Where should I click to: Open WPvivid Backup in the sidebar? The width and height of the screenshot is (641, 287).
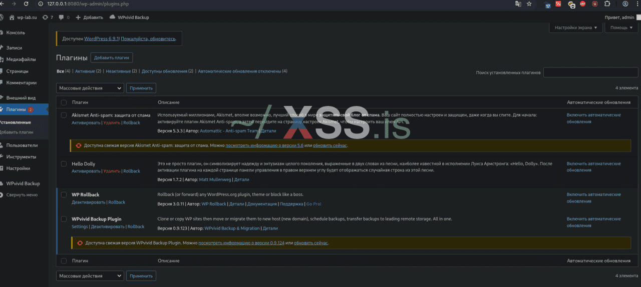[23, 183]
